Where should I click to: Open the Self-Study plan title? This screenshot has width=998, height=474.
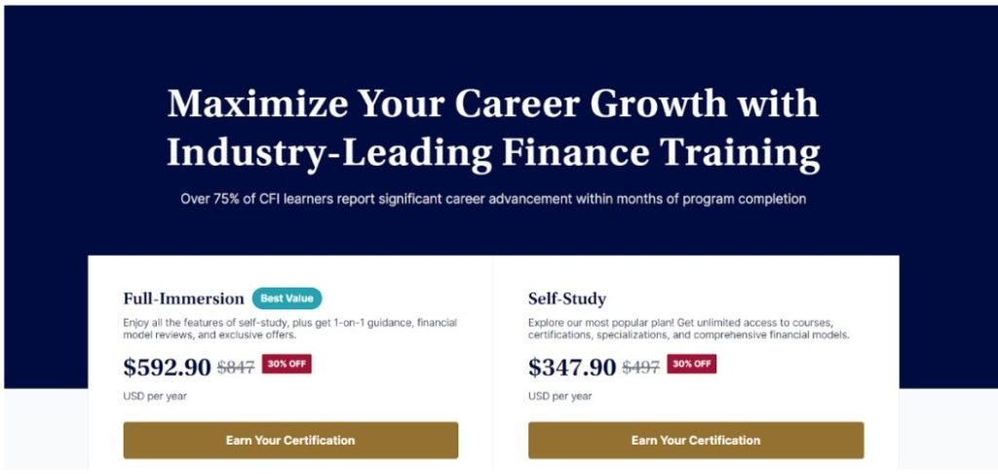coord(566,298)
